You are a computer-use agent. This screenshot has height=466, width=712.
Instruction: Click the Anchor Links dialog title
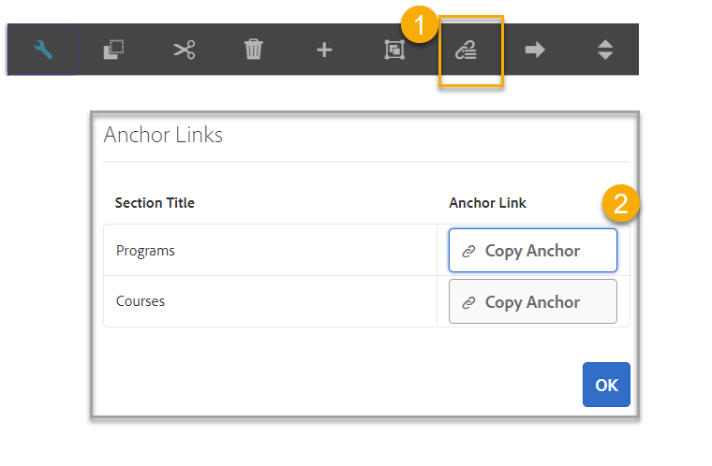(163, 135)
